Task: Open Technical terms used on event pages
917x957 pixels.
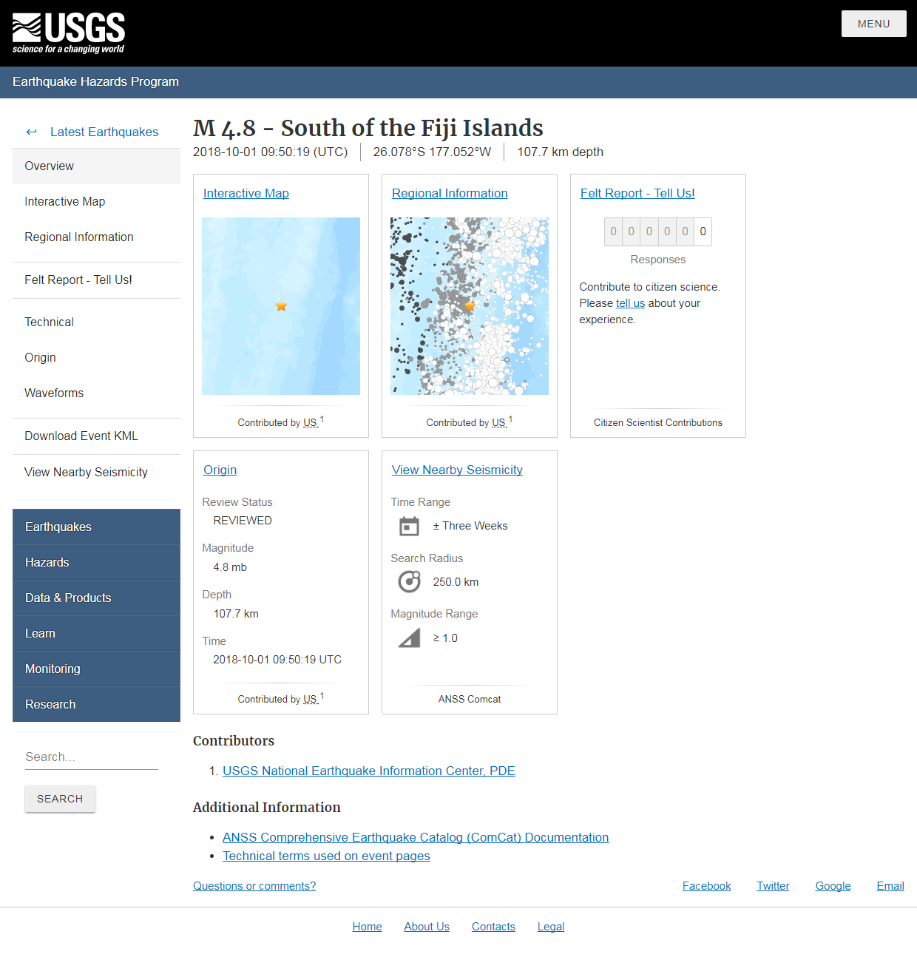Action: pos(326,856)
